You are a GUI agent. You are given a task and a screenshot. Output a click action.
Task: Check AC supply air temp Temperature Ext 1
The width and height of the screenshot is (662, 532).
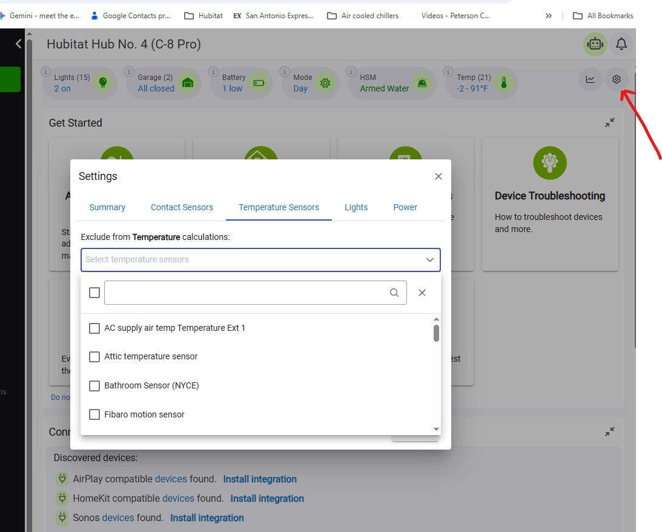tap(94, 328)
